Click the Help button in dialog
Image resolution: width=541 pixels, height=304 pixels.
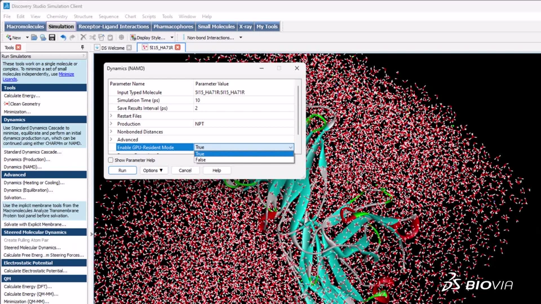216,170
